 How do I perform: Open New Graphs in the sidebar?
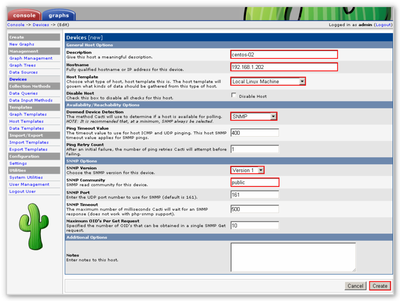tap(21, 44)
